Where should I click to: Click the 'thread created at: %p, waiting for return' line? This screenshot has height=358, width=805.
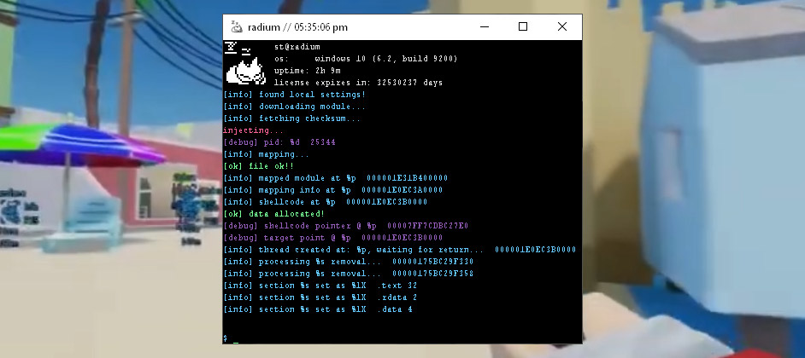coord(399,250)
